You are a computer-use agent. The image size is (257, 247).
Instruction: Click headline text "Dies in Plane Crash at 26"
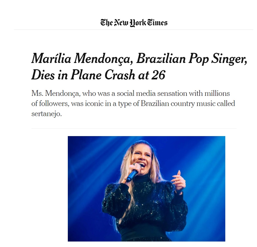point(98,75)
